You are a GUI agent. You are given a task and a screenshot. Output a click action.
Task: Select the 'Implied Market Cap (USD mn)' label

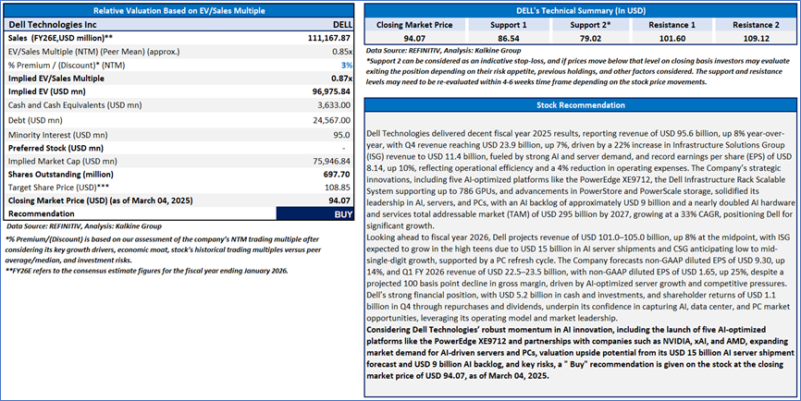63,161
